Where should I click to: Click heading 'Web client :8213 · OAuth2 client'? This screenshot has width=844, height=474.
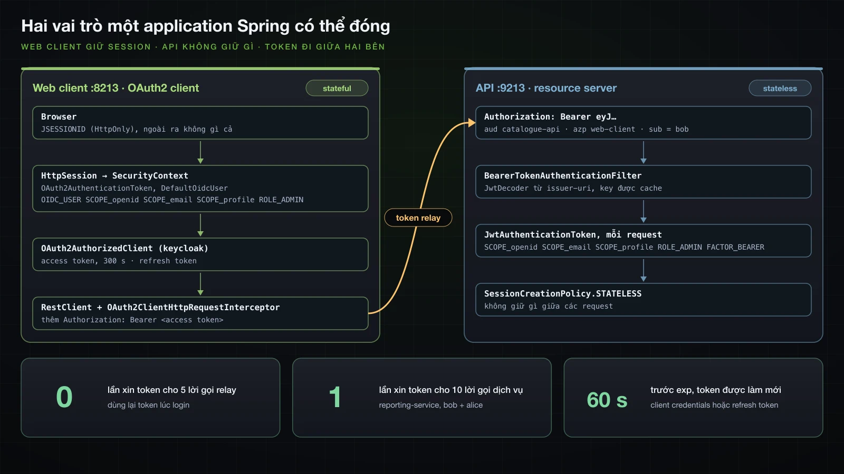(116, 88)
